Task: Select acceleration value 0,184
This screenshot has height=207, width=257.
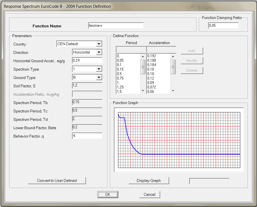Action: coord(152,65)
